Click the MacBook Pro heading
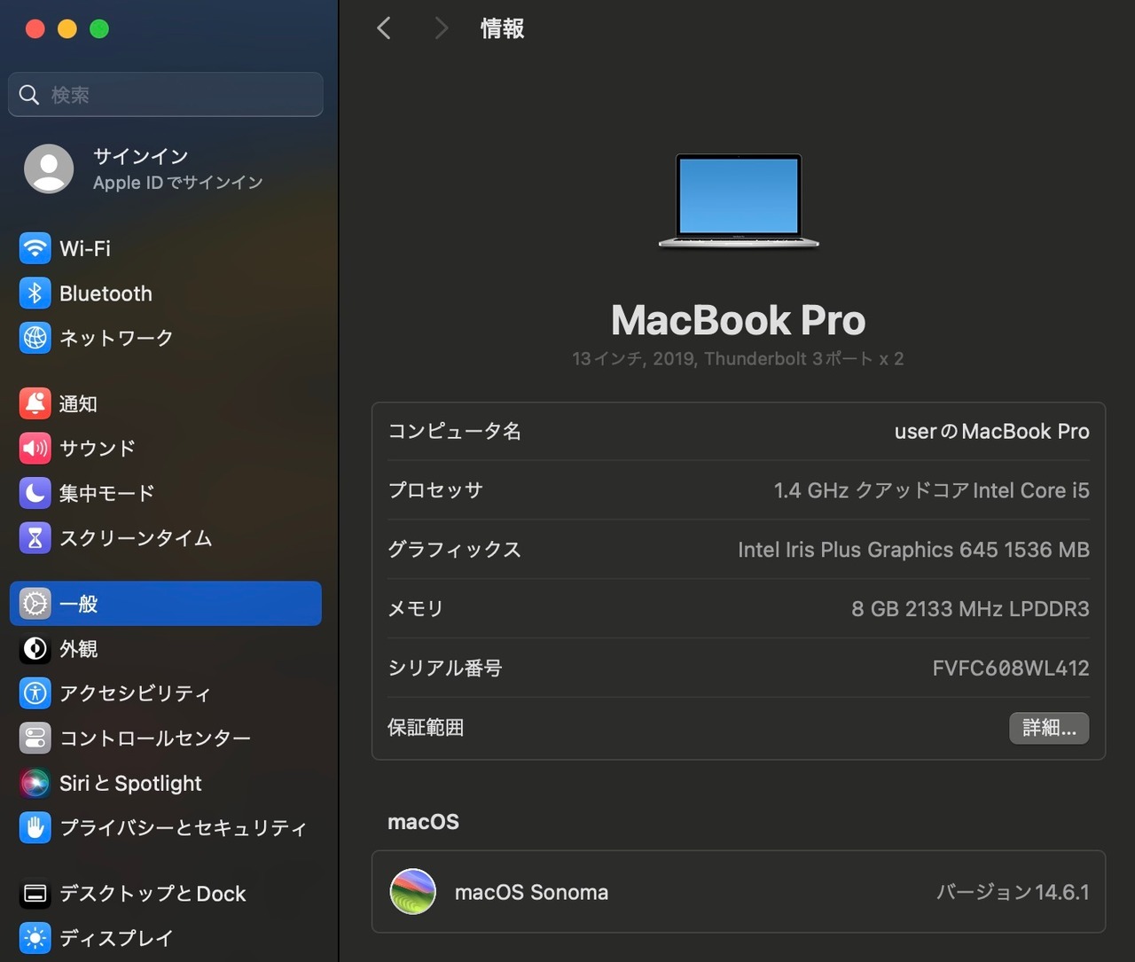This screenshot has height=962, width=1135. pos(738,320)
